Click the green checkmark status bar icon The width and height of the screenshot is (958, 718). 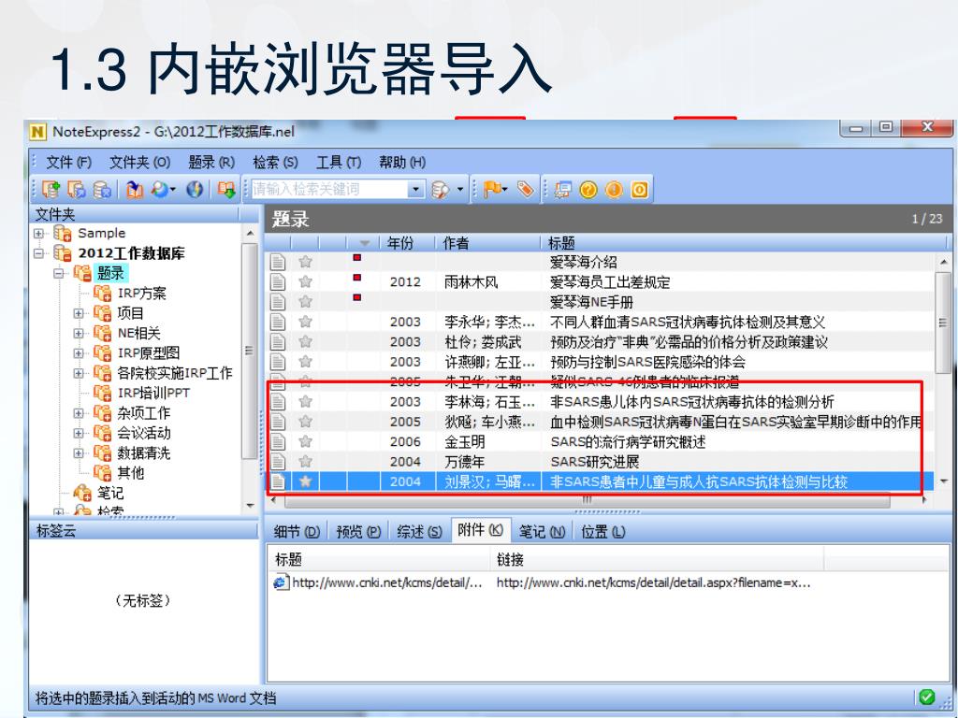[x=927, y=696]
